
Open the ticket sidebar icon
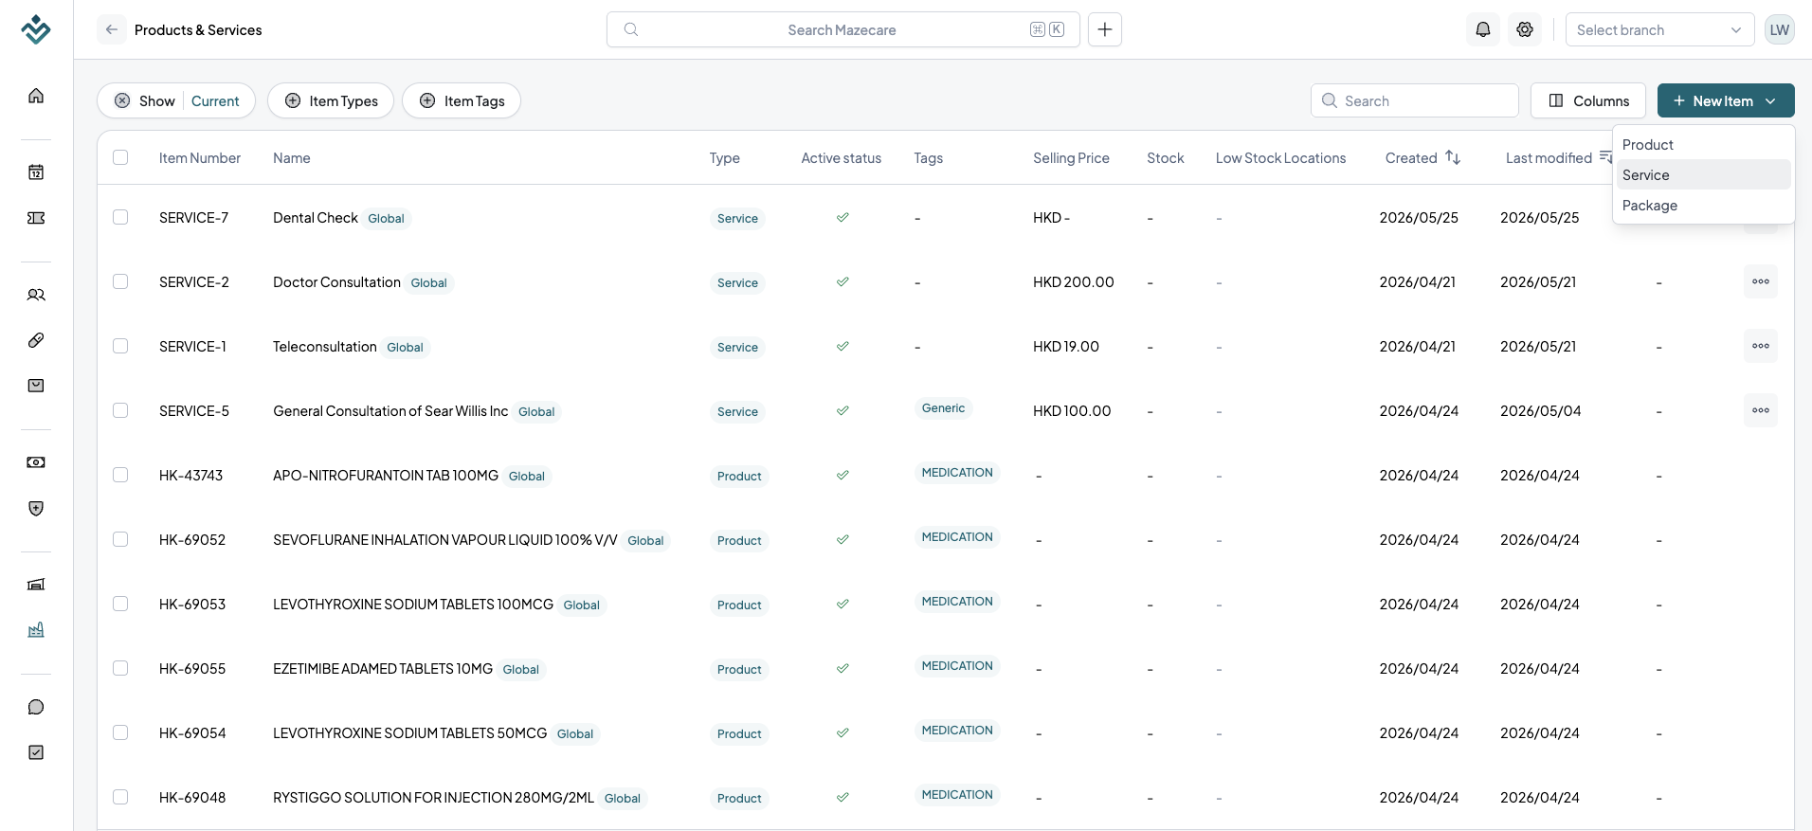tap(36, 218)
